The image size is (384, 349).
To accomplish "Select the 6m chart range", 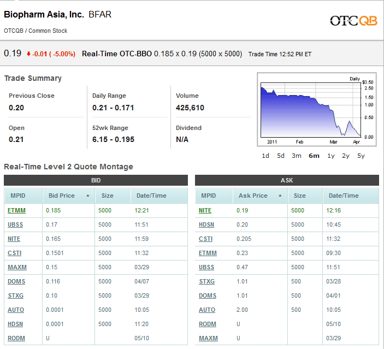I will pos(314,156).
